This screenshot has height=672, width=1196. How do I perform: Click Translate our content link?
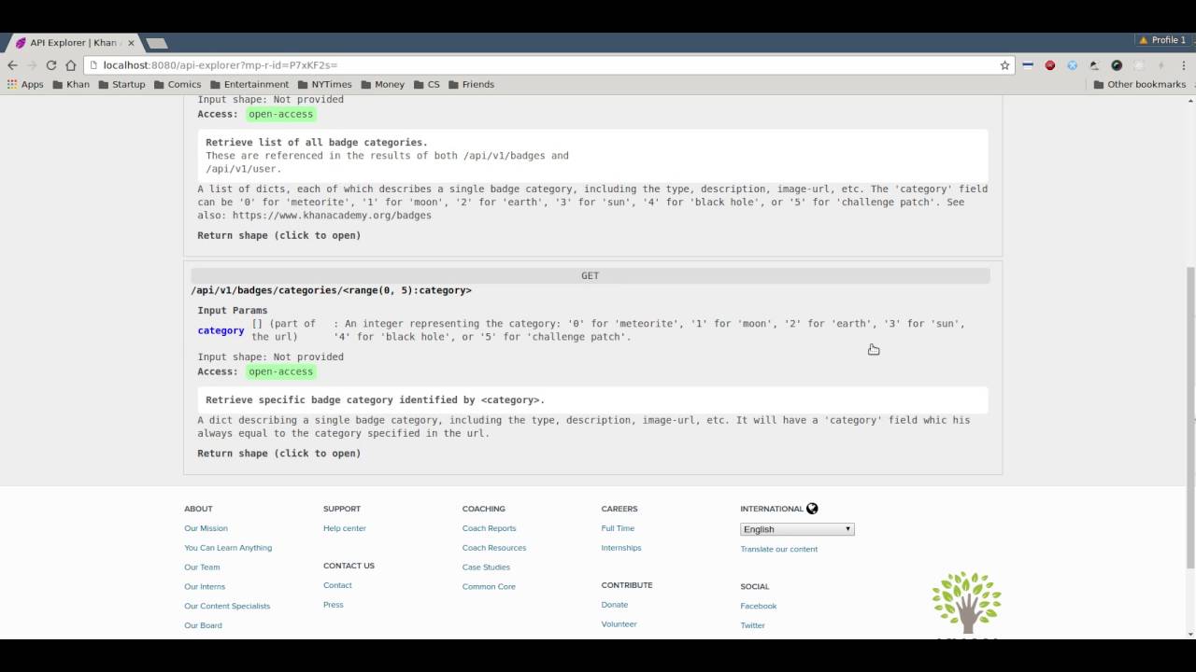pyautogui.click(x=779, y=549)
